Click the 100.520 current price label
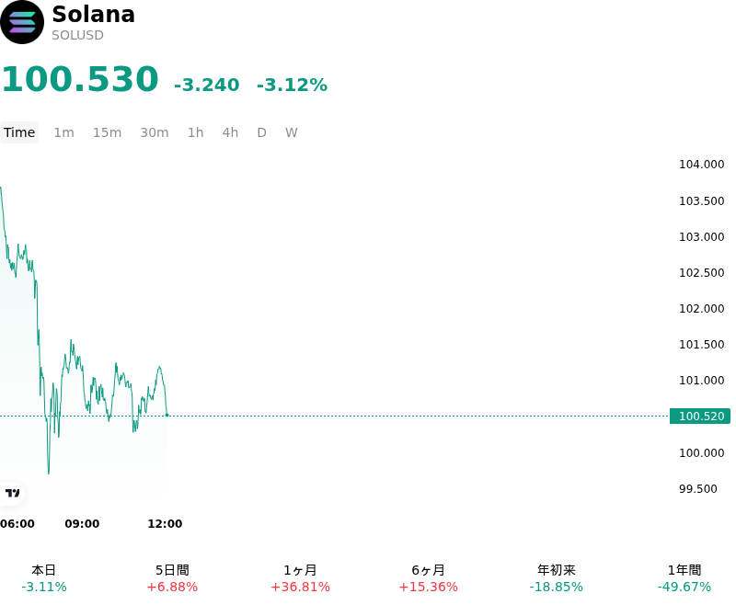 (700, 416)
